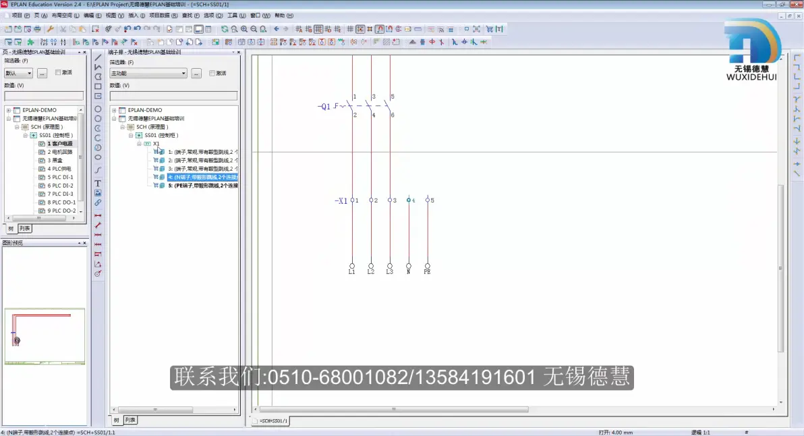Collapse SS01 (控制柜) in terminal strip navigator
The height and width of the screenshot is (436, 804).
pos(131,136)
